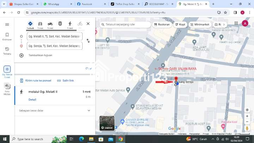Edit the starting point Gg. Melati II field
Viewport: 254px width, 143px height.
tap(55, 36)
